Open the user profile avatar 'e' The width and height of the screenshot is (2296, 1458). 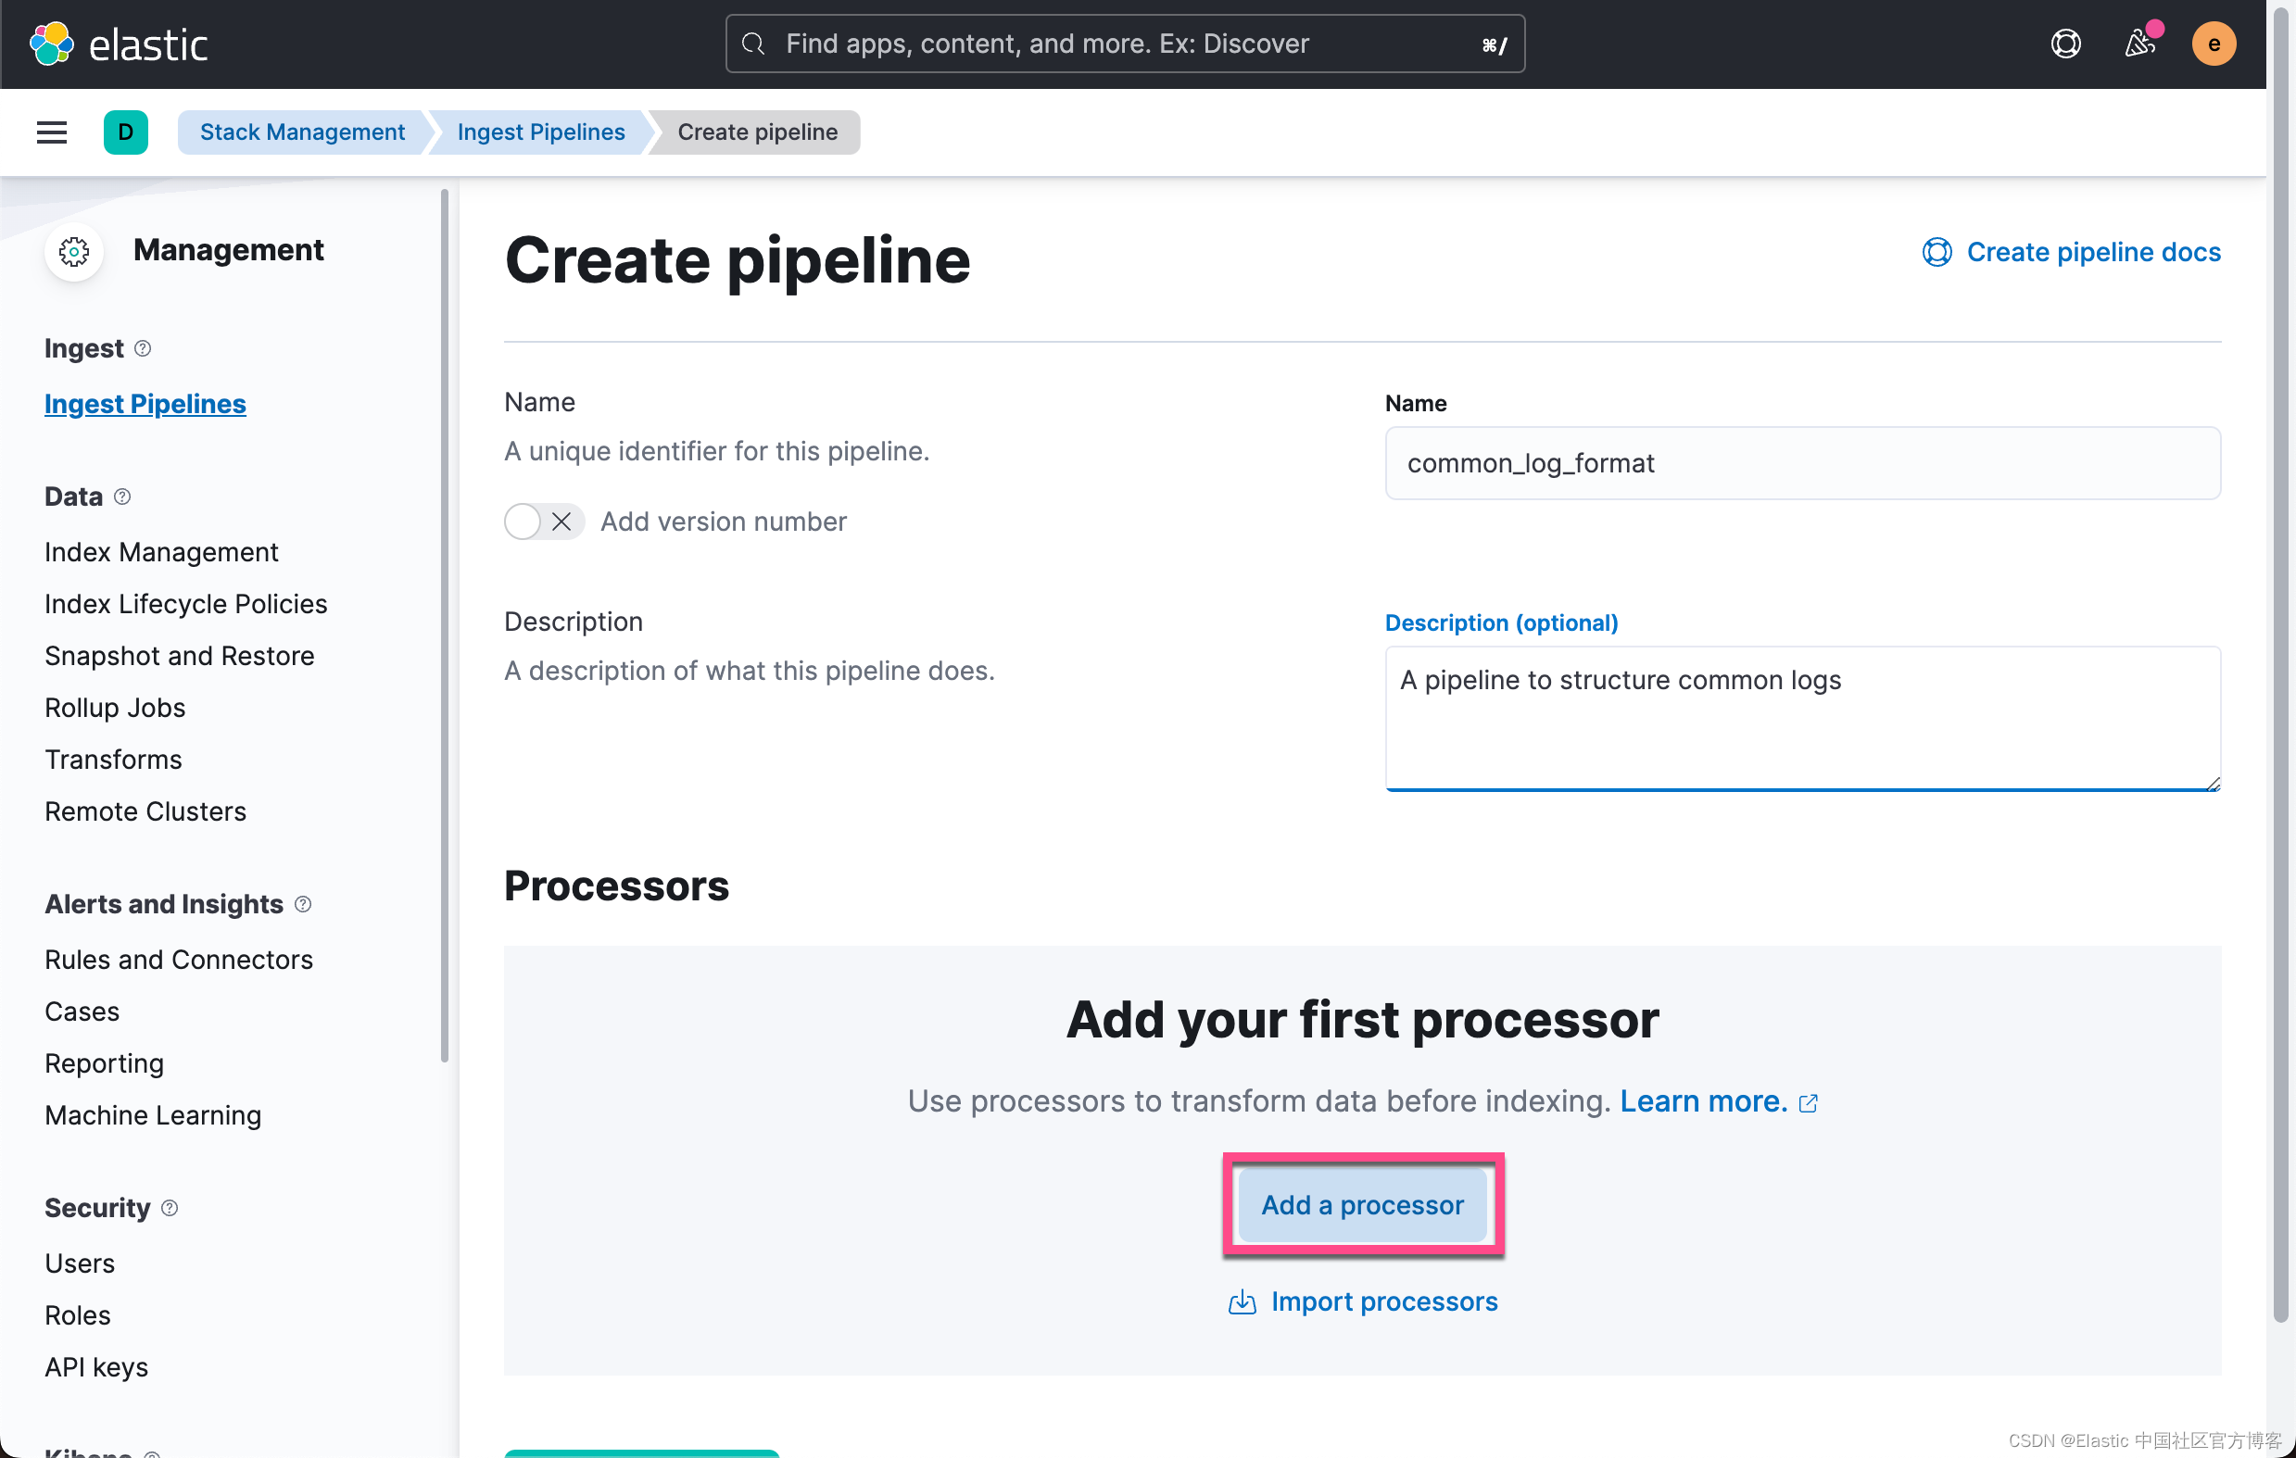(2214, 43)
